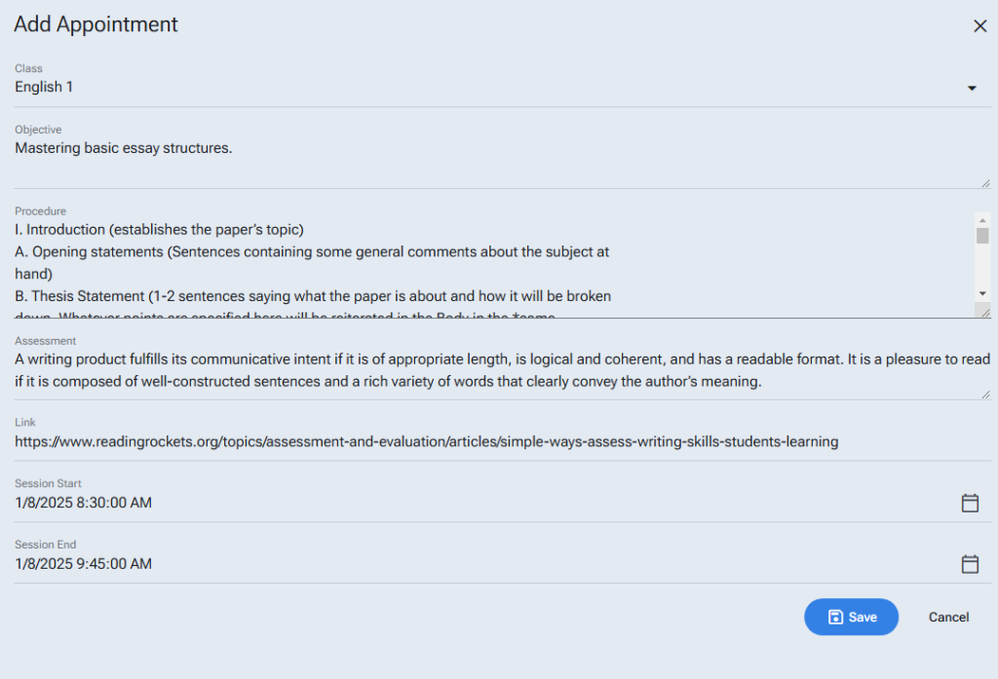Grab the Procedure box resize handle
998x679 pixels.
pos(985,312)
